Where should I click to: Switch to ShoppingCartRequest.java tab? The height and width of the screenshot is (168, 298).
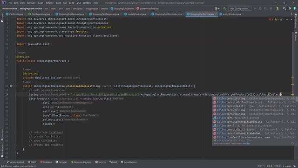point(71,14)
